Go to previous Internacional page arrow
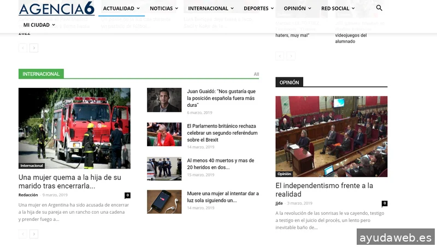This screenshot has width=437, height=247. pyautogui.click(x=23, y=234)
